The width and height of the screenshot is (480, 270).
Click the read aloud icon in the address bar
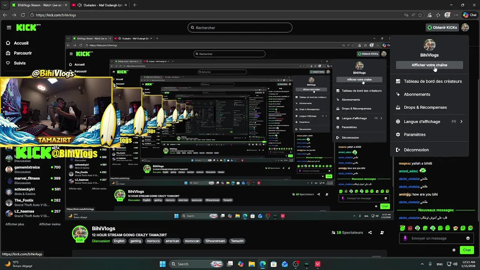(413, 15)
